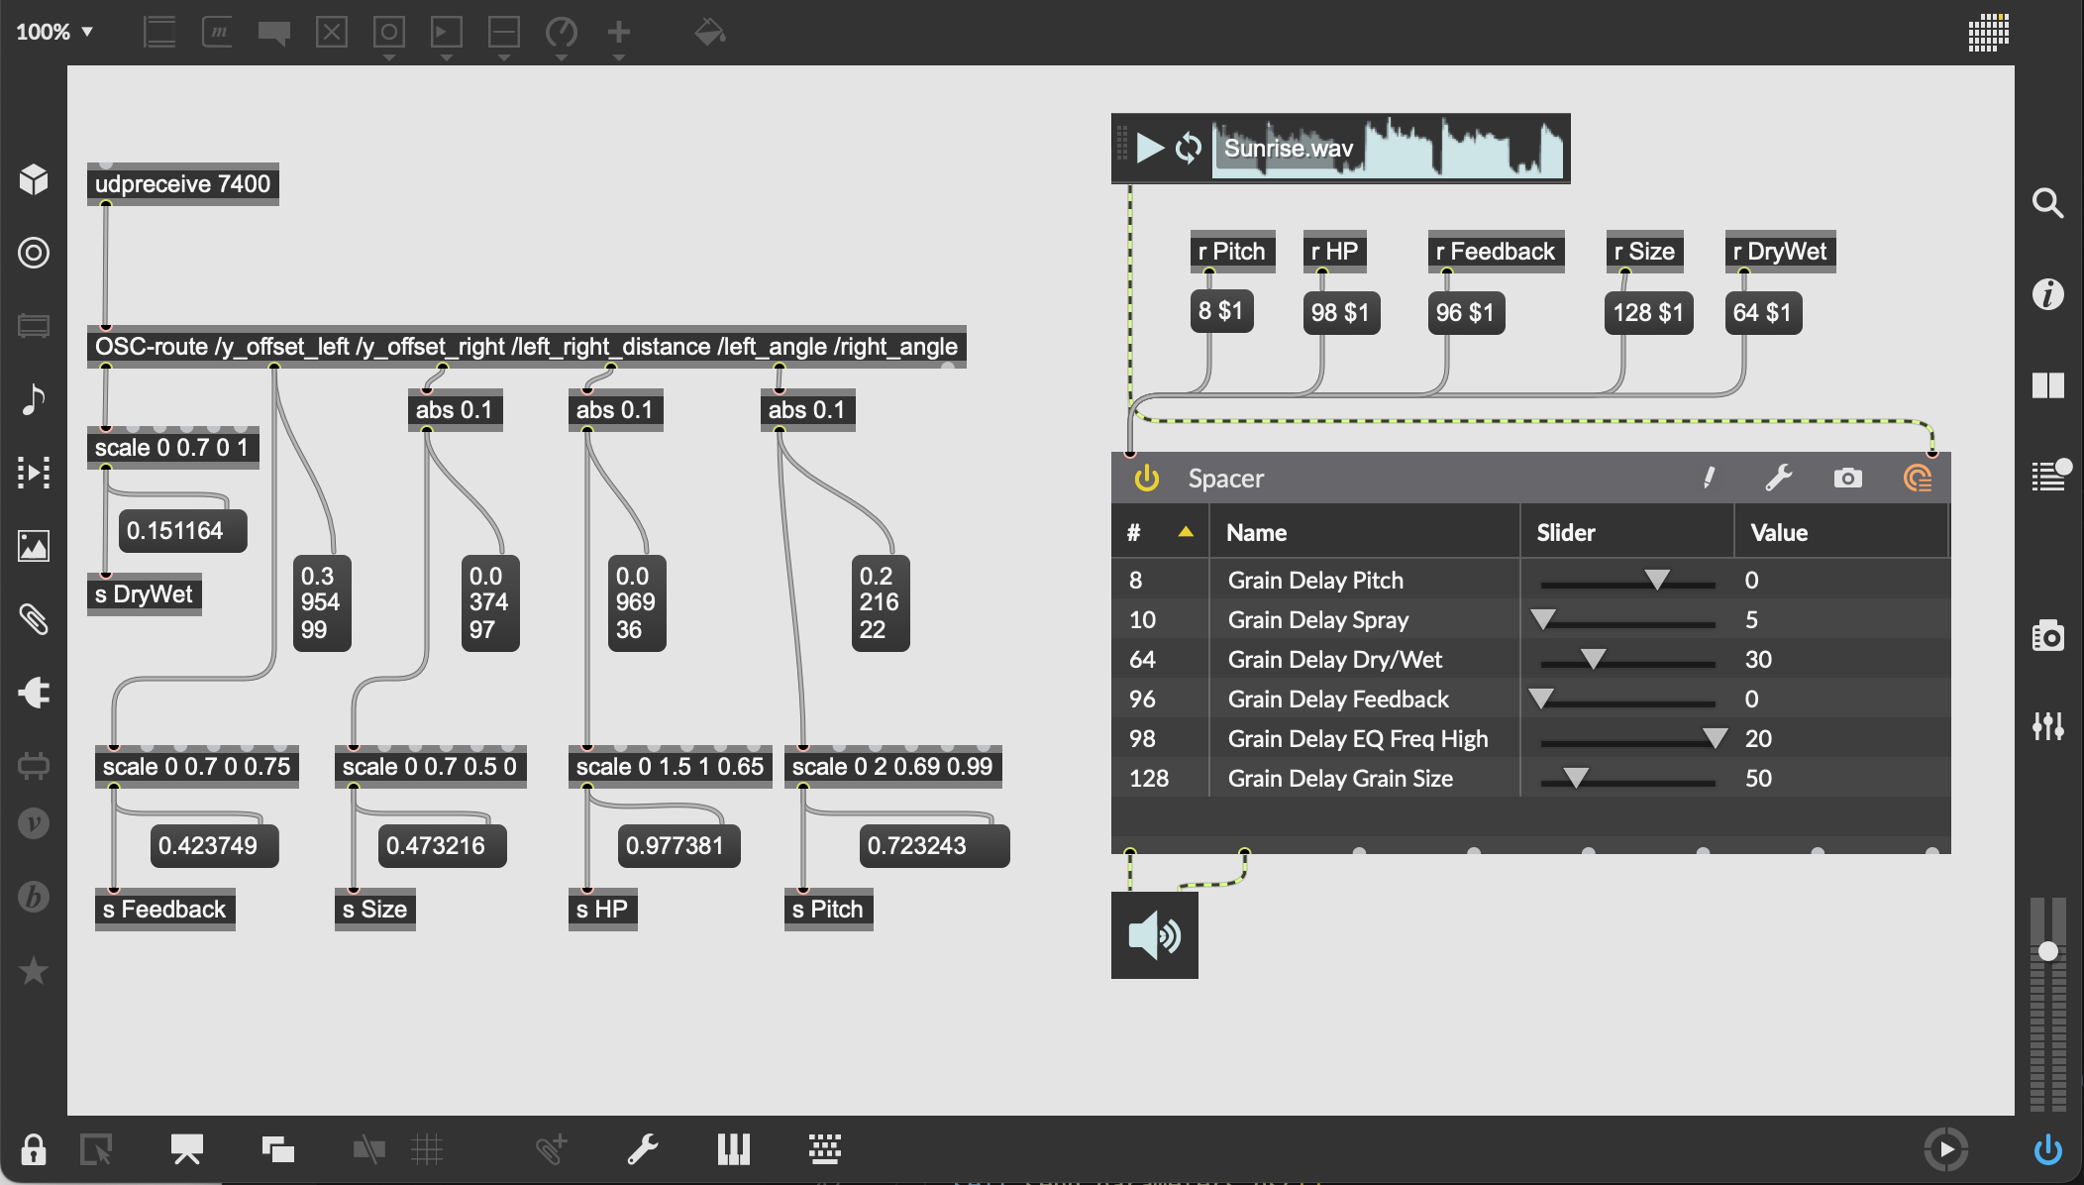Image resolution: width=2084 pixels, height=1185 pixels.
Task: Add a button object from top toolbar
Action: (389, 32)
